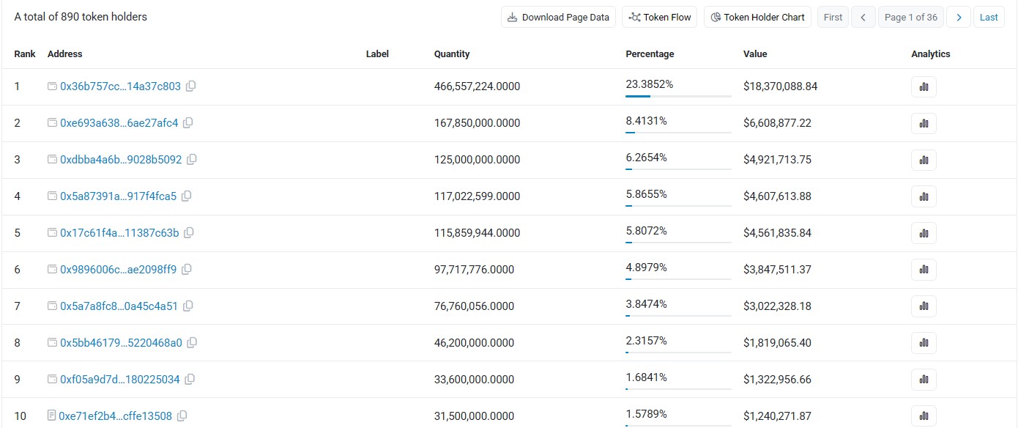This screenshot has height=428, width=1029.
Task: Copy address 0x9896006c…ae2098ff9
Action: [187, 270]
